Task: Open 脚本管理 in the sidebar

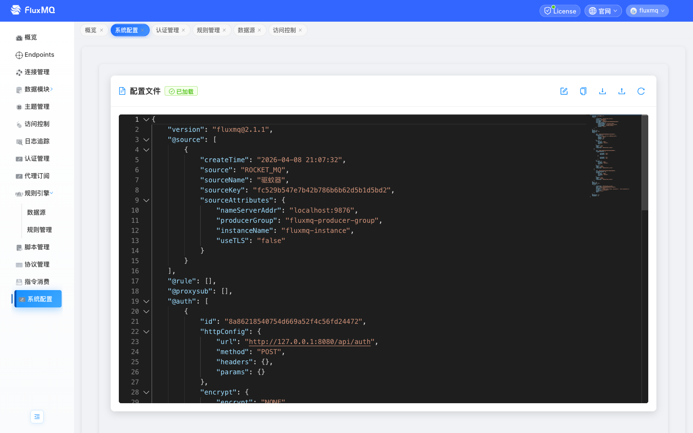Action: [37, 247]
